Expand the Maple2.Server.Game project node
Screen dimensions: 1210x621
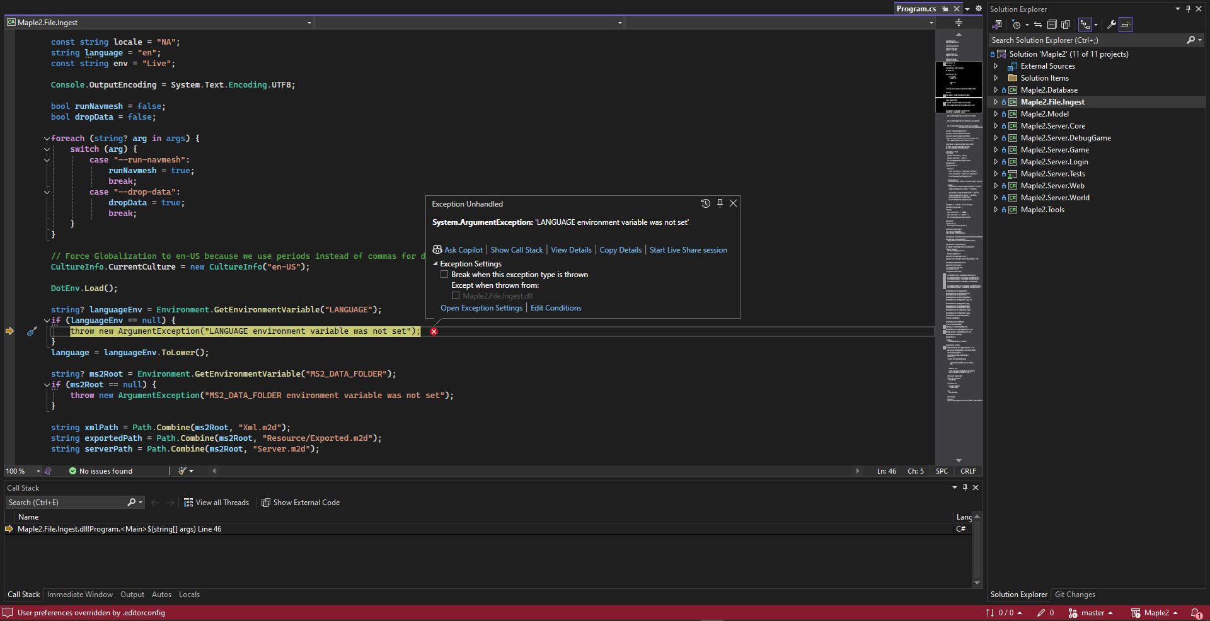coord(996,150)
